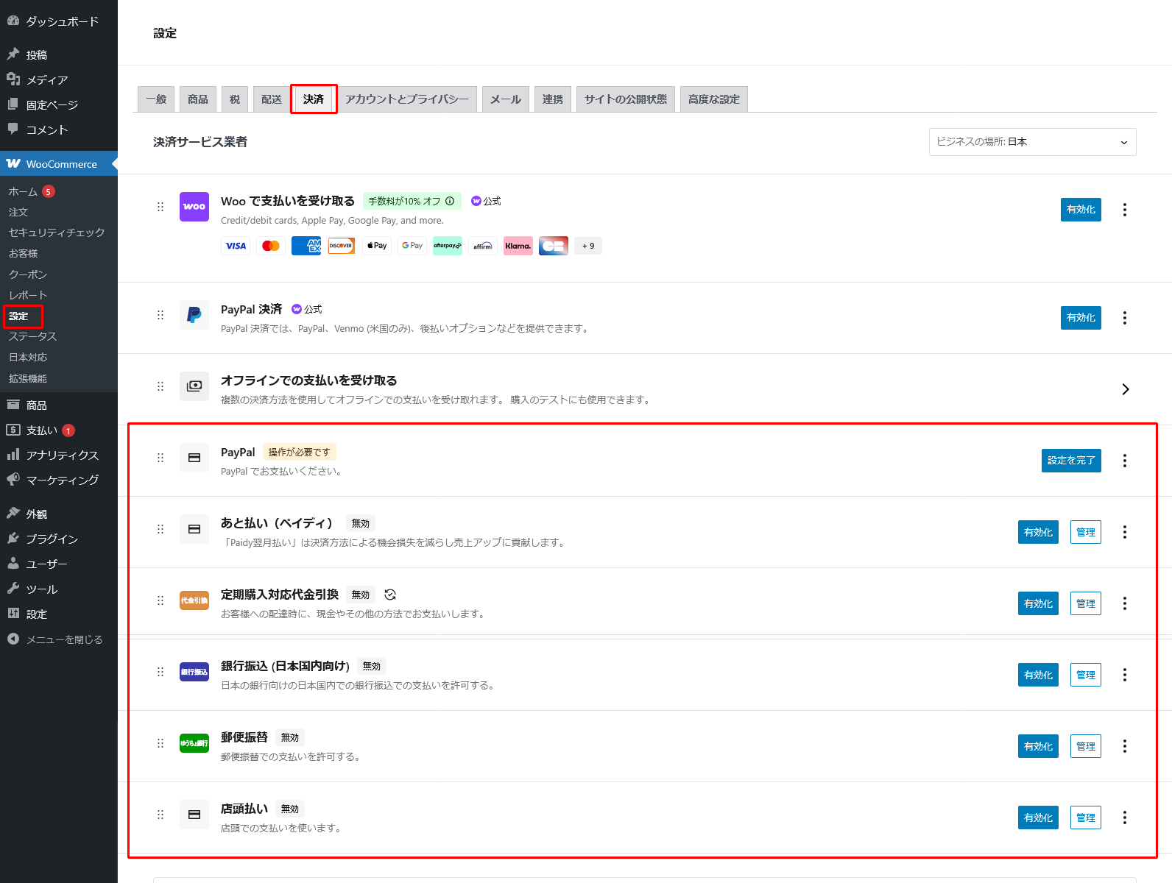The width and height of the screenshot is (1172, 883).
Task: Enable Woo payments with 有効化 button
Action: [1081, 210]
